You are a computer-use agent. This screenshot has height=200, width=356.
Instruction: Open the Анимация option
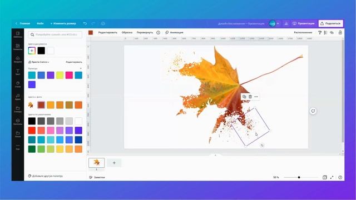174,33
